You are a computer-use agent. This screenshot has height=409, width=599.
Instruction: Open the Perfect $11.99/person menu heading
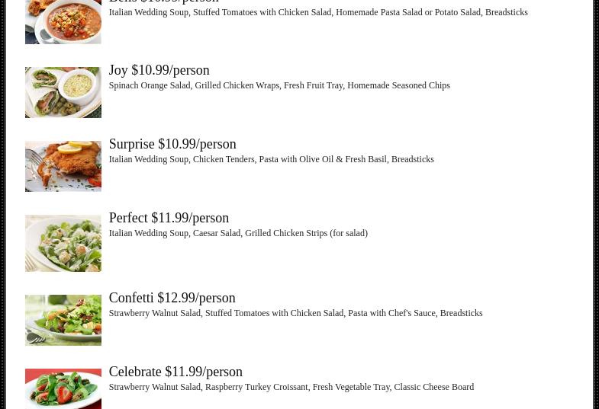click(169, 218)
